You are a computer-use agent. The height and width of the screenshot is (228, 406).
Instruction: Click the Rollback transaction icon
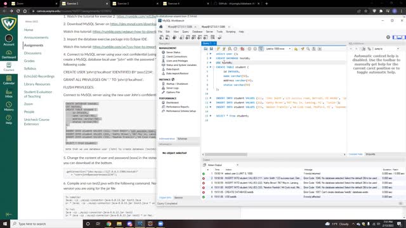(255, 49)
